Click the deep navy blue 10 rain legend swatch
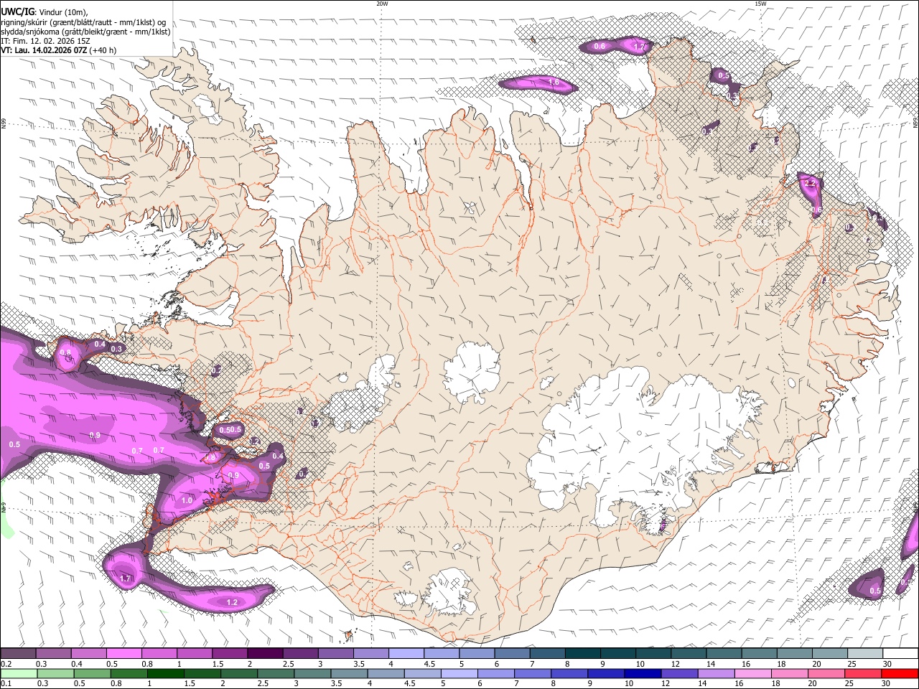 point(643,673)
